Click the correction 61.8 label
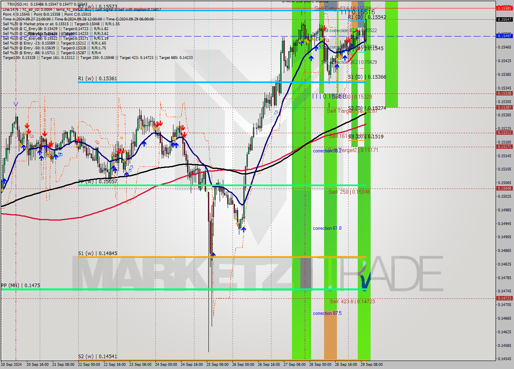Viewport: 514px width, 369px height. coord(327,228)
